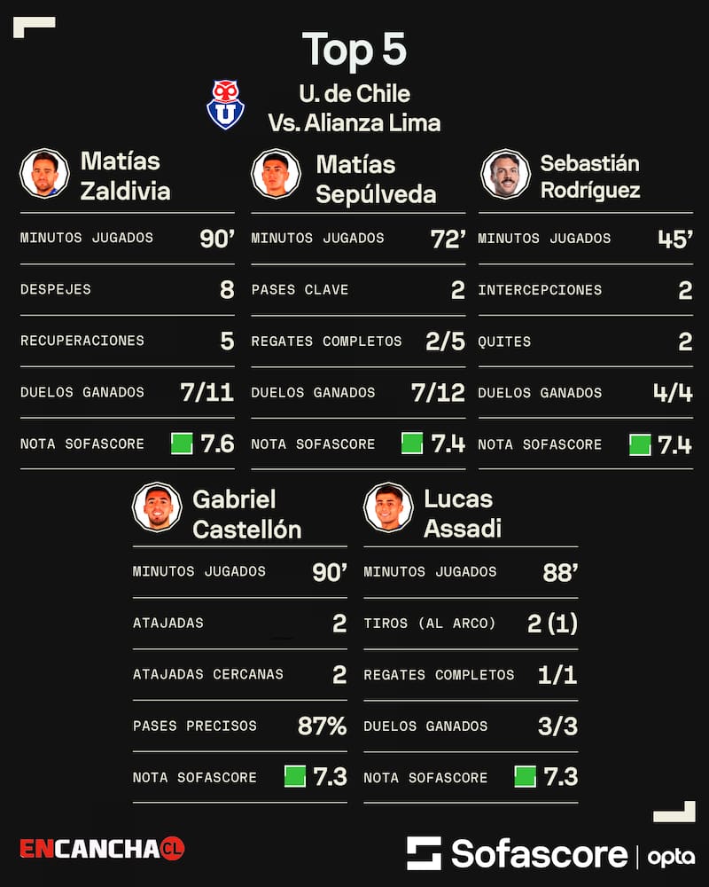The image size is (709, 887).
Task: Click Sepúlveda's green 7.4 rating square
Action: tap(412, 443)
